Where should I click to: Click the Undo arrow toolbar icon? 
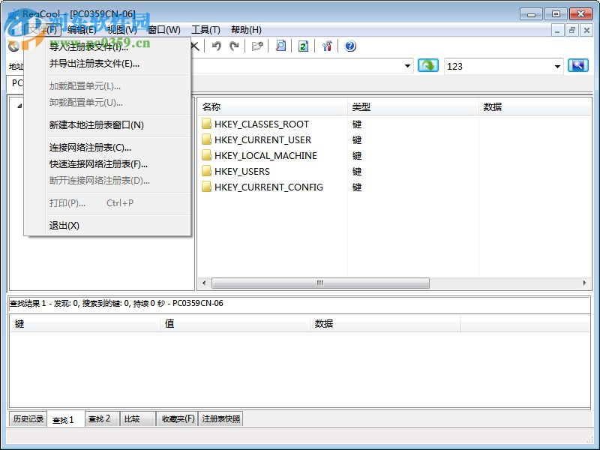coord(217,46)
